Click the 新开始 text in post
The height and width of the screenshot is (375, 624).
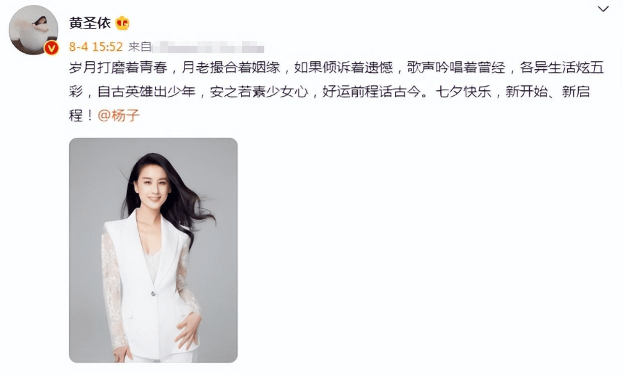(x=526, y=92)
